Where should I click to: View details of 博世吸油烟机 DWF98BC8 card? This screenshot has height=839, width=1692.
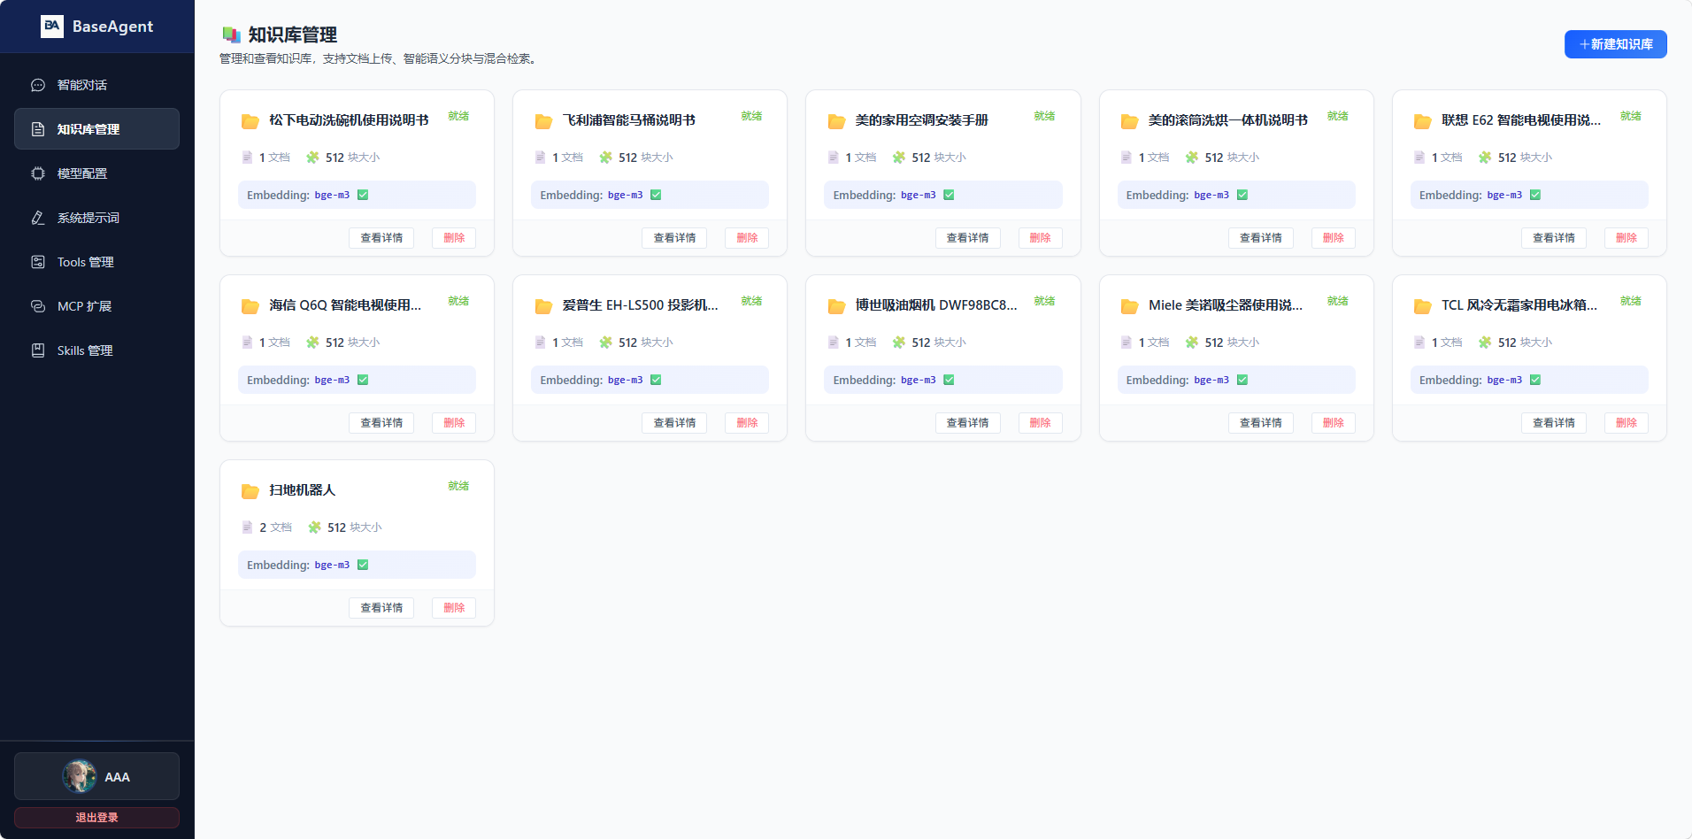pyautogui.click(x=967, y=423)
